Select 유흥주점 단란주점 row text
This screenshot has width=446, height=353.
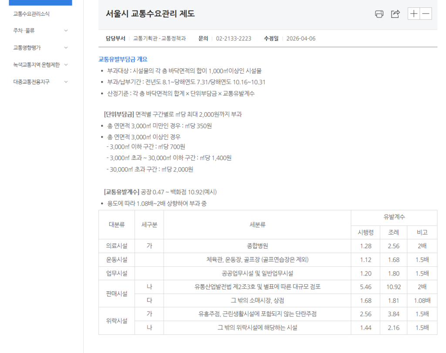pos(257,314)
